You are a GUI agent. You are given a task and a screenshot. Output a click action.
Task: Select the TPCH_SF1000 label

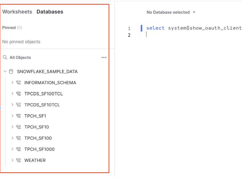pyautogui.click(x=39, y=149)
